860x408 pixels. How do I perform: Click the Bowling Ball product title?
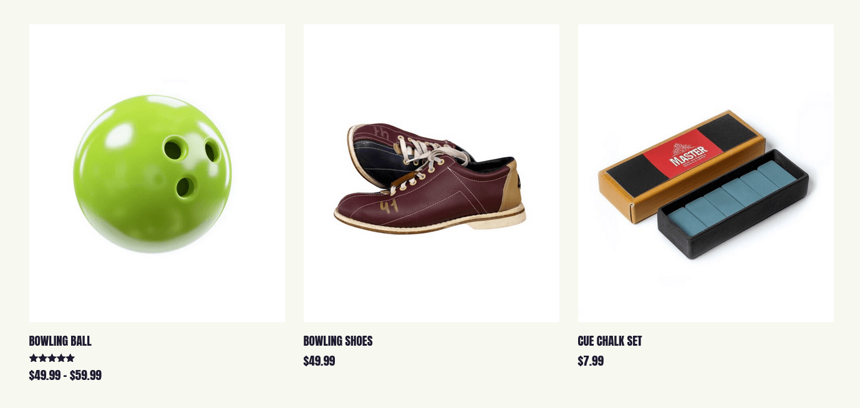[60, 341]
